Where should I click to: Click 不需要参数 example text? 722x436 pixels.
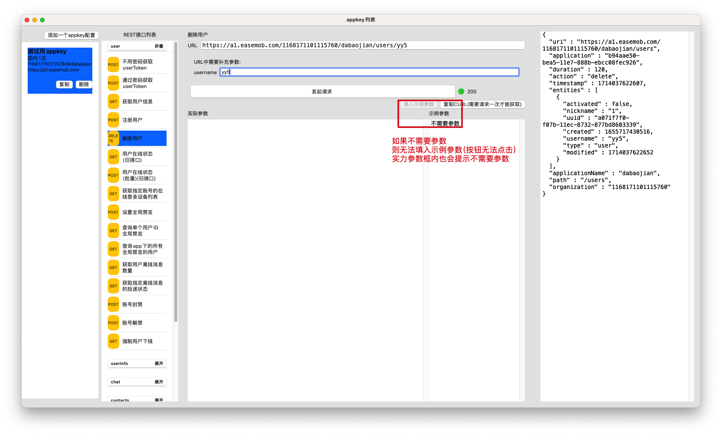445,123
